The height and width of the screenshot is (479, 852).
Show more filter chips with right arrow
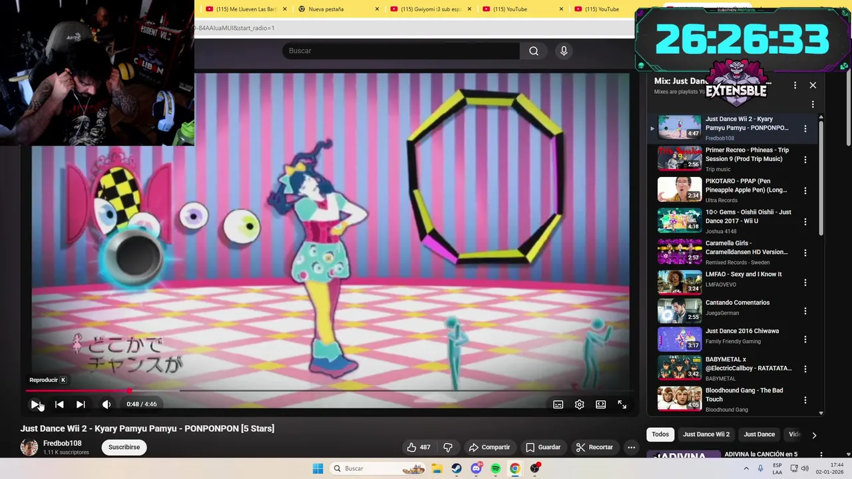[x=814, y=435]
